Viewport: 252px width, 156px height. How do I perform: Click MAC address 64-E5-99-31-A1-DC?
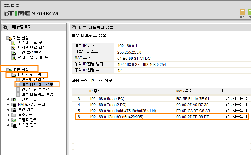click(x=134, y=58)
